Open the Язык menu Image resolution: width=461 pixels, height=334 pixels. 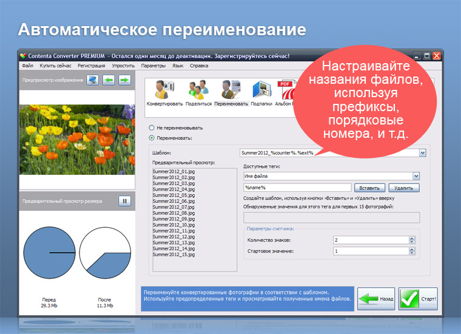coord(178,66)
